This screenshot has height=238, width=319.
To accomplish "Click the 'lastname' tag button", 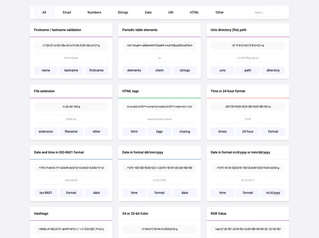I will tap(71, 70).
